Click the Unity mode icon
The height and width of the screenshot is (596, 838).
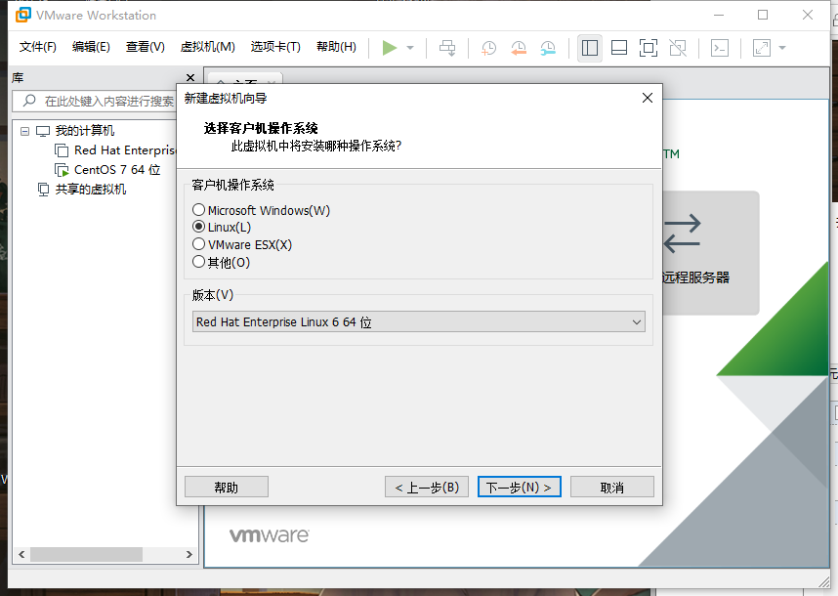pyautogui.click(x=678, y=48)
